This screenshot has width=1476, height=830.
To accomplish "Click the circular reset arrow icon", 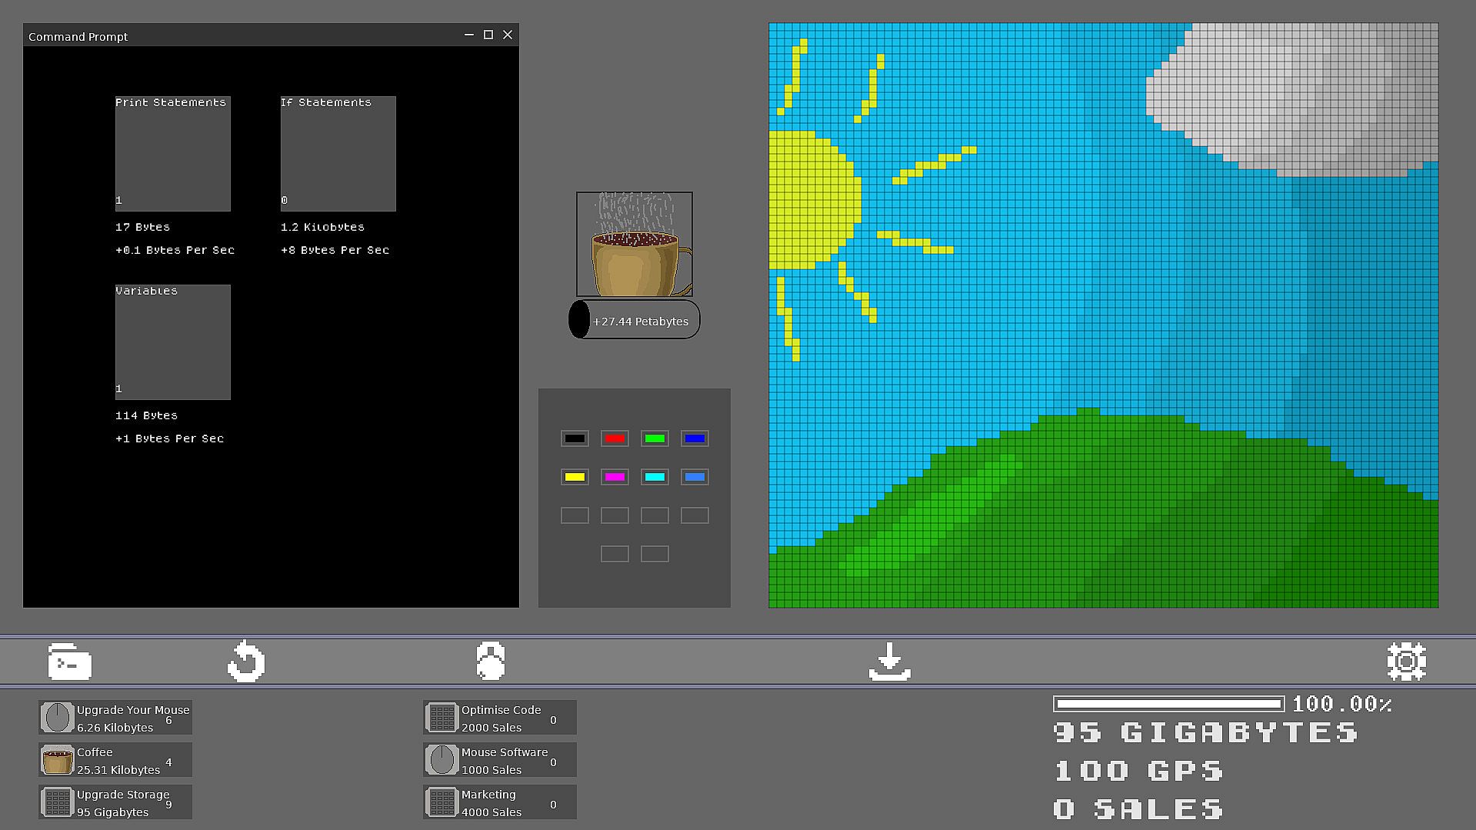I will (246, 662).
